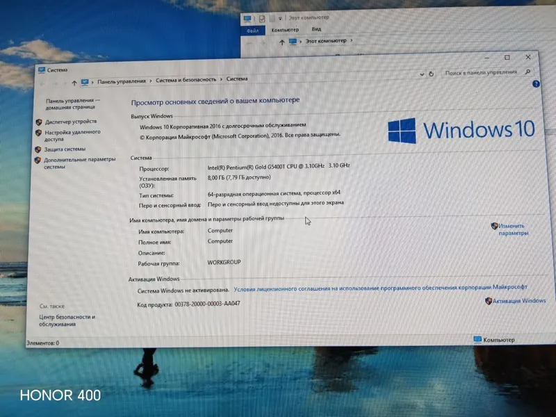Click Windows 10 logo
The image size is (556, 417).
point(461,130)
